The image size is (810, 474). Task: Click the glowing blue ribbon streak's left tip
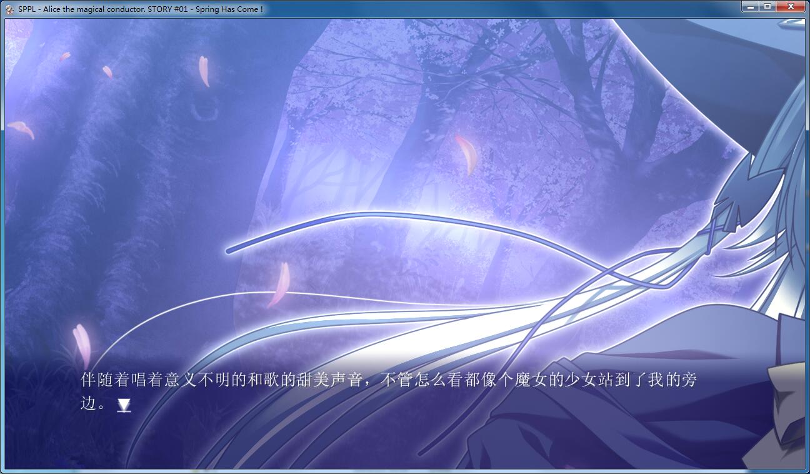point(230,250)
